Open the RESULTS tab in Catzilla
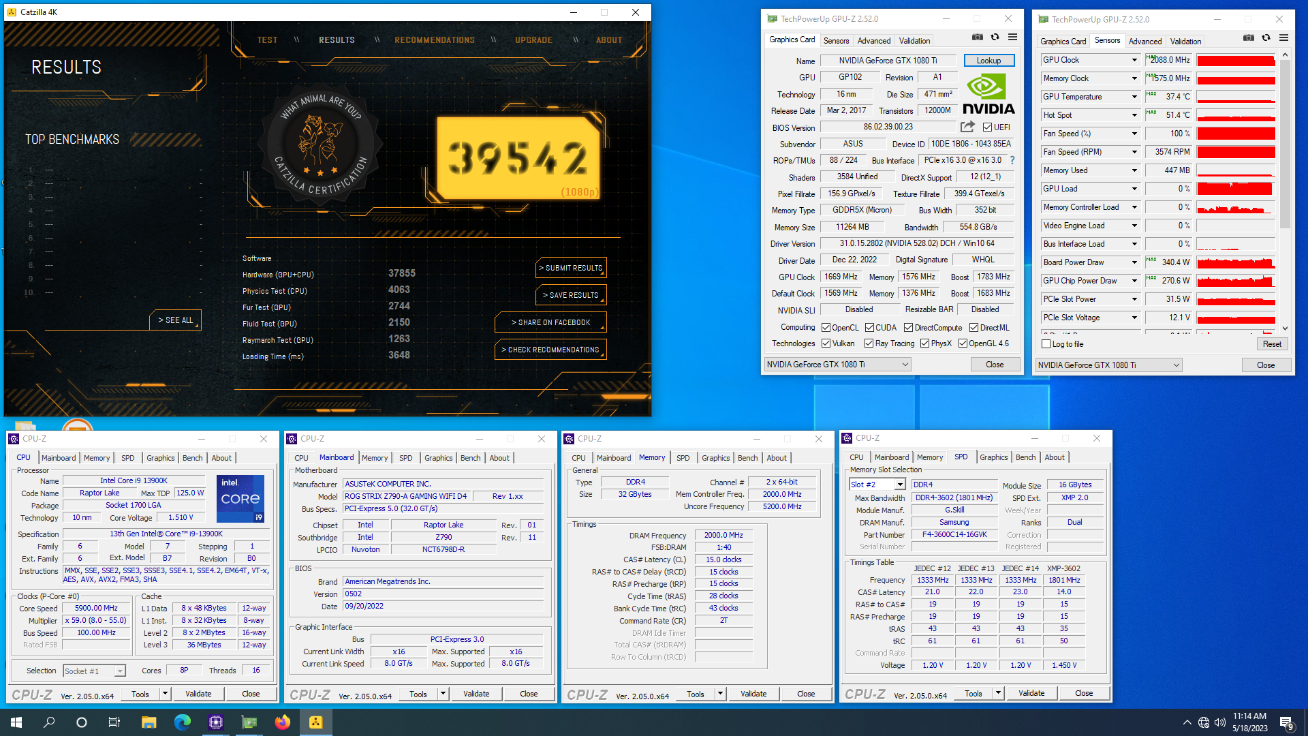Screen dimensions: 1308x736 (337, 40)
